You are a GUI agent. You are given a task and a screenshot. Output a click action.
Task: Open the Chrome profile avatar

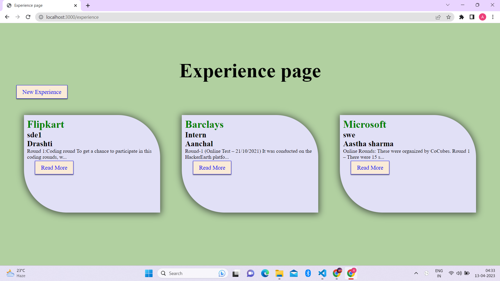482,17
